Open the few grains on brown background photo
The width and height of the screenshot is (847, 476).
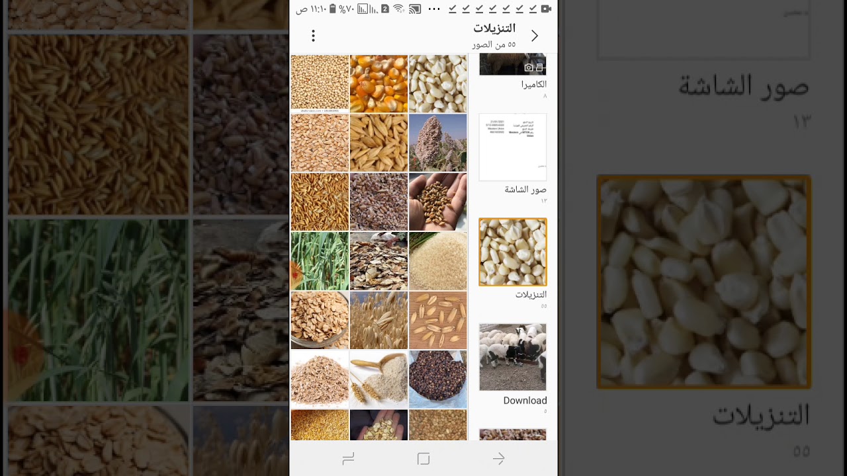pyautogui.click(x=438, y=320)
